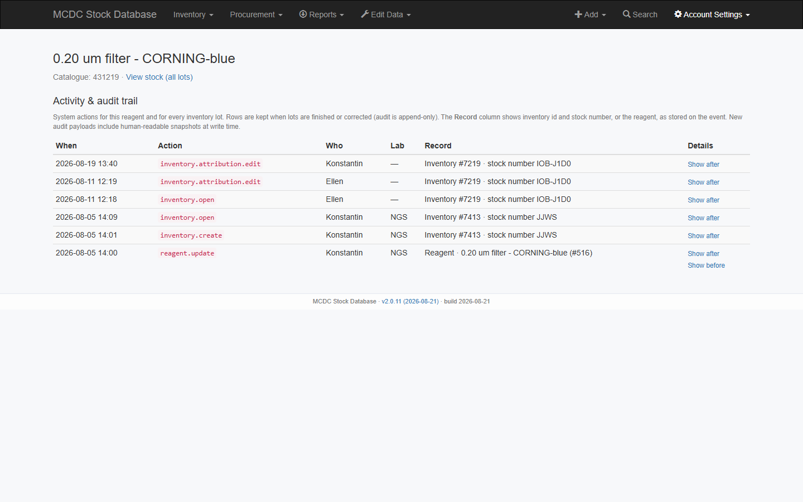Expand the Inventory menu
803x502 pixels.
coord(193,15)
